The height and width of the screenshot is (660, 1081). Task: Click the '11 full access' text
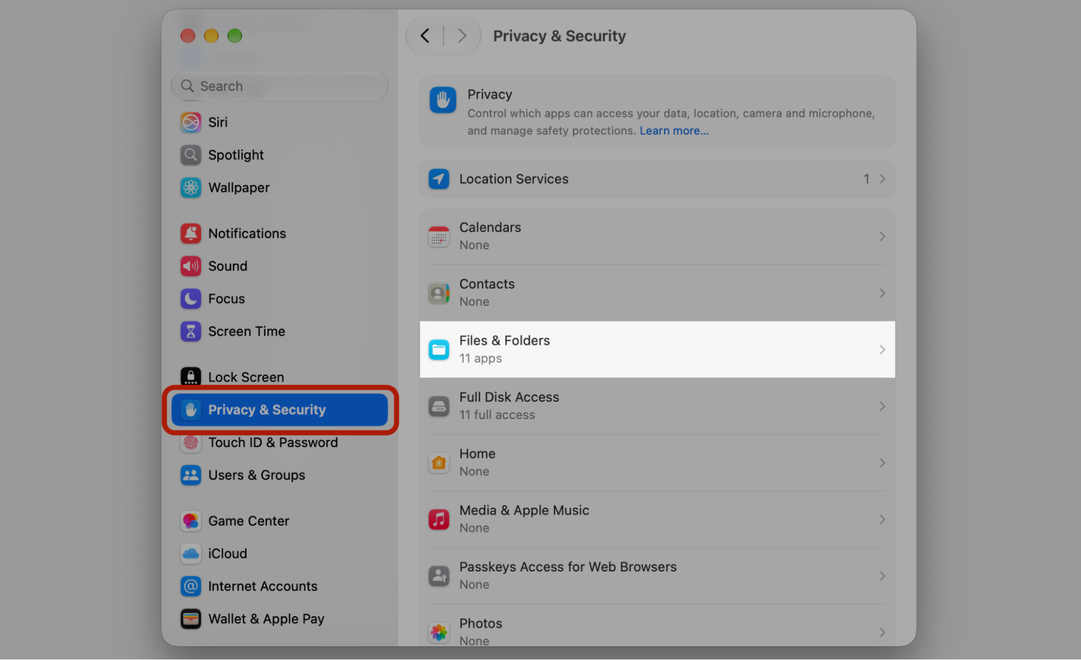[x=497, y=415]
